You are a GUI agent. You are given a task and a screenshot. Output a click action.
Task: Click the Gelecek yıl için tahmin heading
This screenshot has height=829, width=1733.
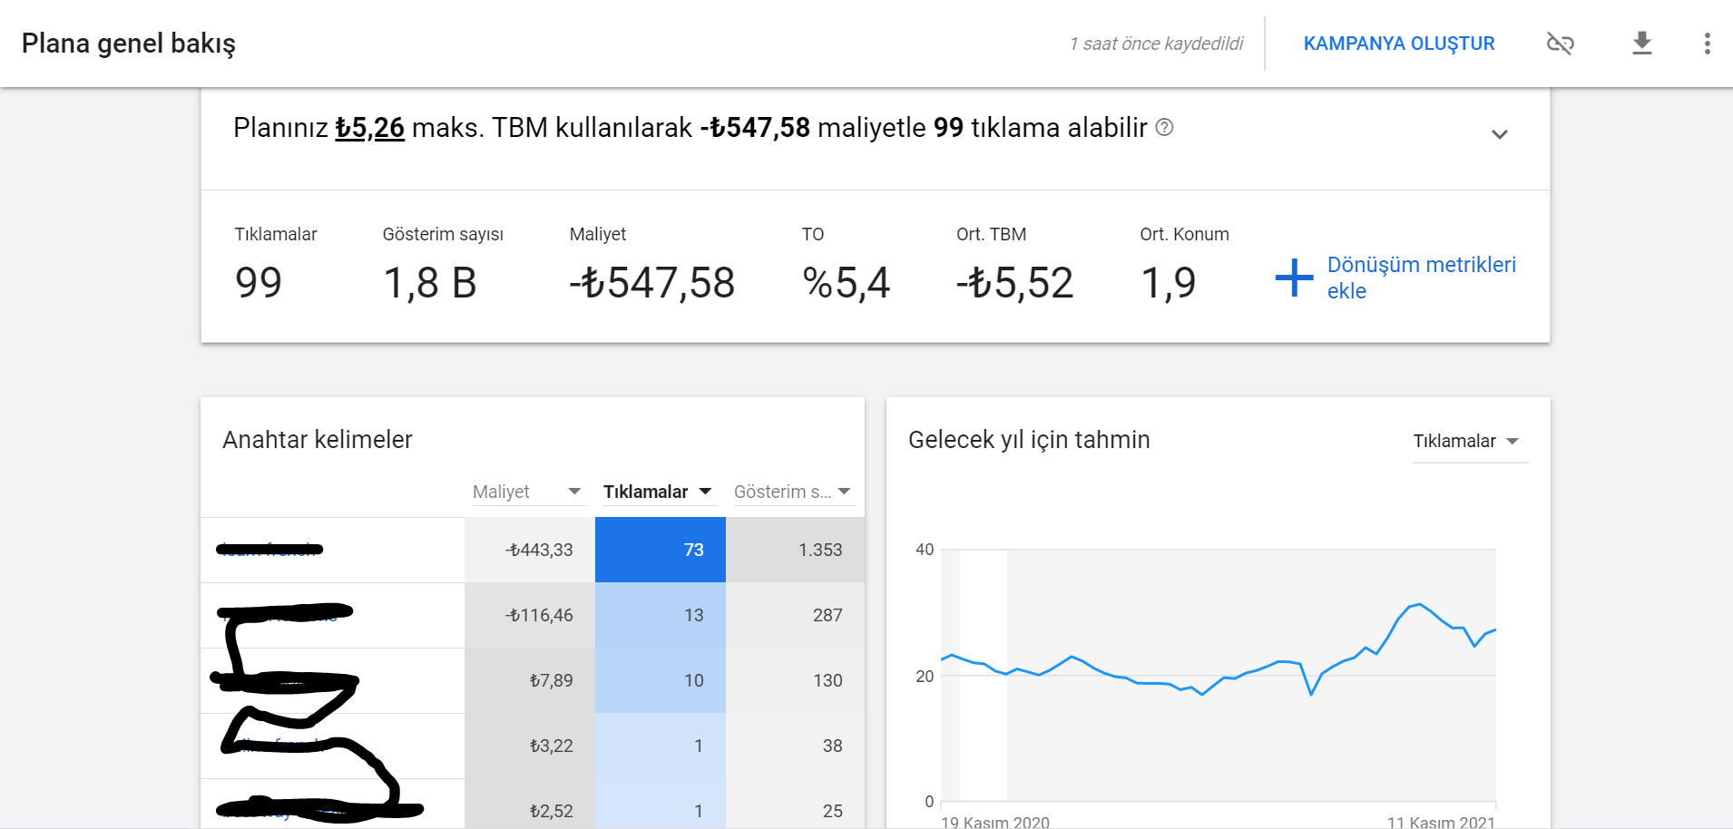[x=1029, y=440]
